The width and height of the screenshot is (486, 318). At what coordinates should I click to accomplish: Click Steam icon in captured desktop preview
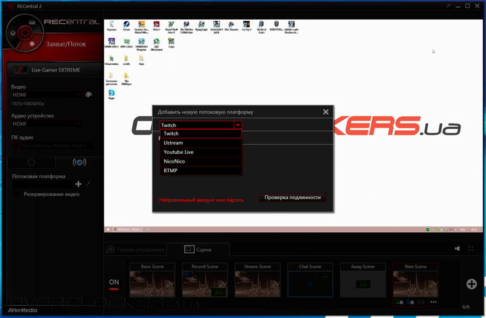click(x=126, y=26)
